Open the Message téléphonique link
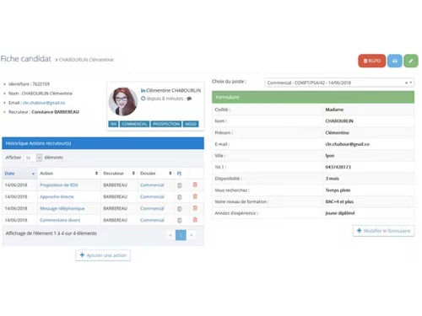This screenshot has height=316, width=422. (x=62, y=208)
